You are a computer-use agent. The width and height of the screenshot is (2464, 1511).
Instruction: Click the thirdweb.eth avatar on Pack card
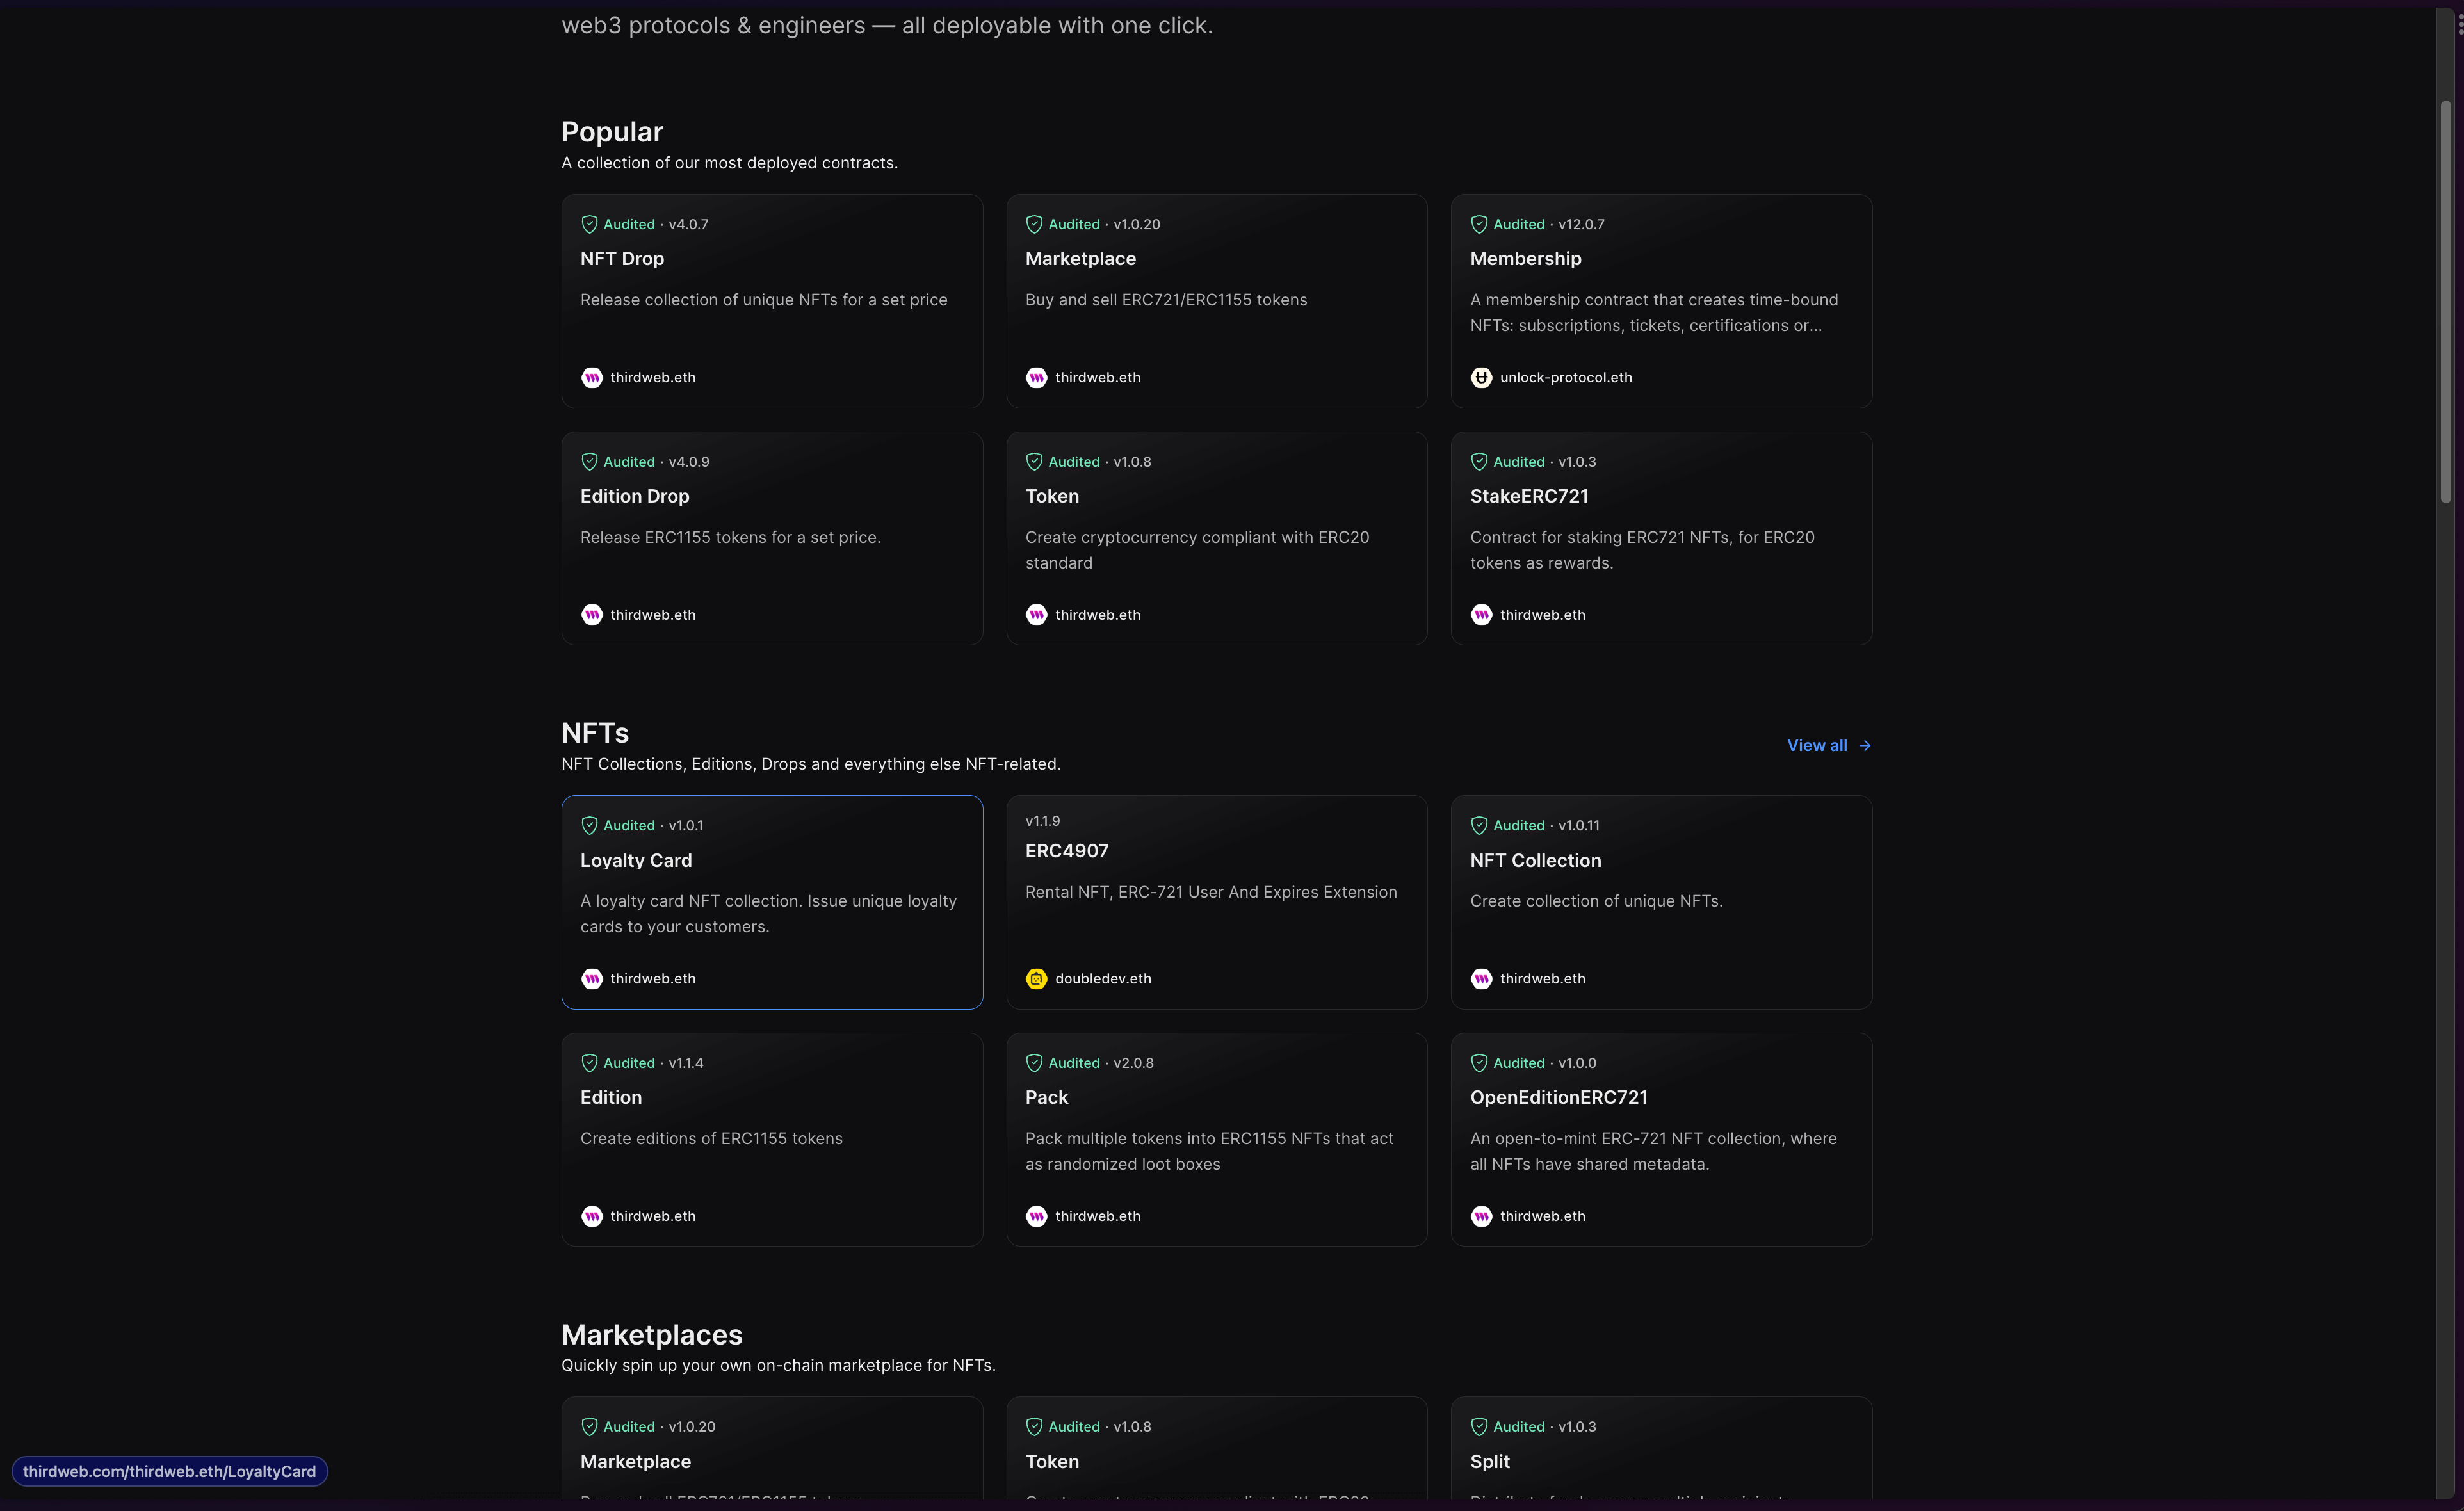click(x=1037, y=1216)
